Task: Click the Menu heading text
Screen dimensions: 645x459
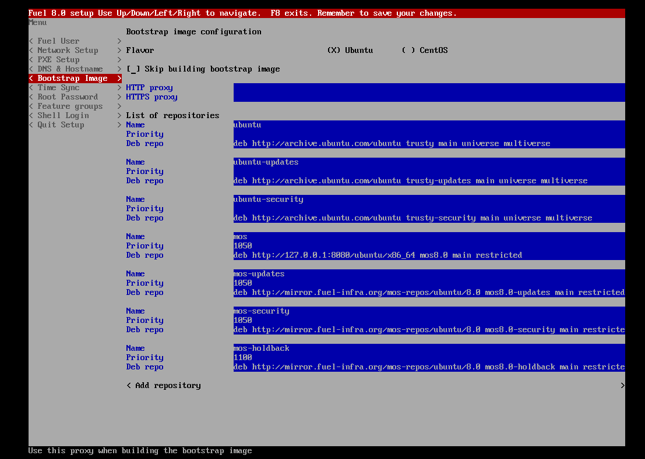Action: point(37,23)
